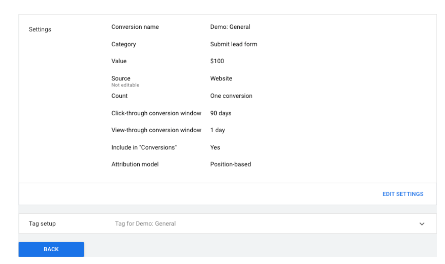Click the 90 days click-through window value
Image resolution: width=445 pixels, height=264 pixels.
coord(220,113)
